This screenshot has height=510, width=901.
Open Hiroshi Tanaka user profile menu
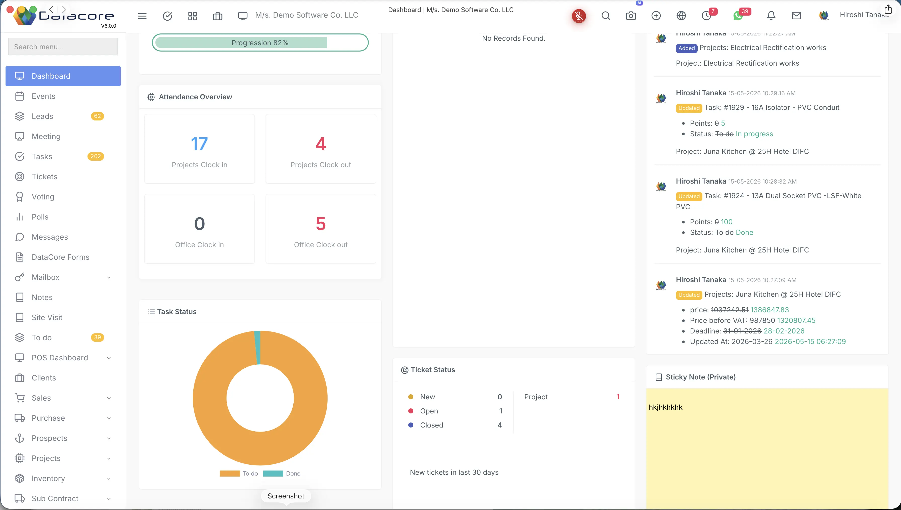(854, 15)
